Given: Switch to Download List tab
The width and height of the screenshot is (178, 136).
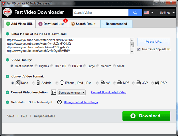Looking at the screenshot, I should pos(52,24).
